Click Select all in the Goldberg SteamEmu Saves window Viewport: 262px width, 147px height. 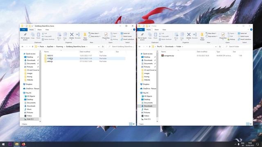pyautogui.click(x=125, y=33)
